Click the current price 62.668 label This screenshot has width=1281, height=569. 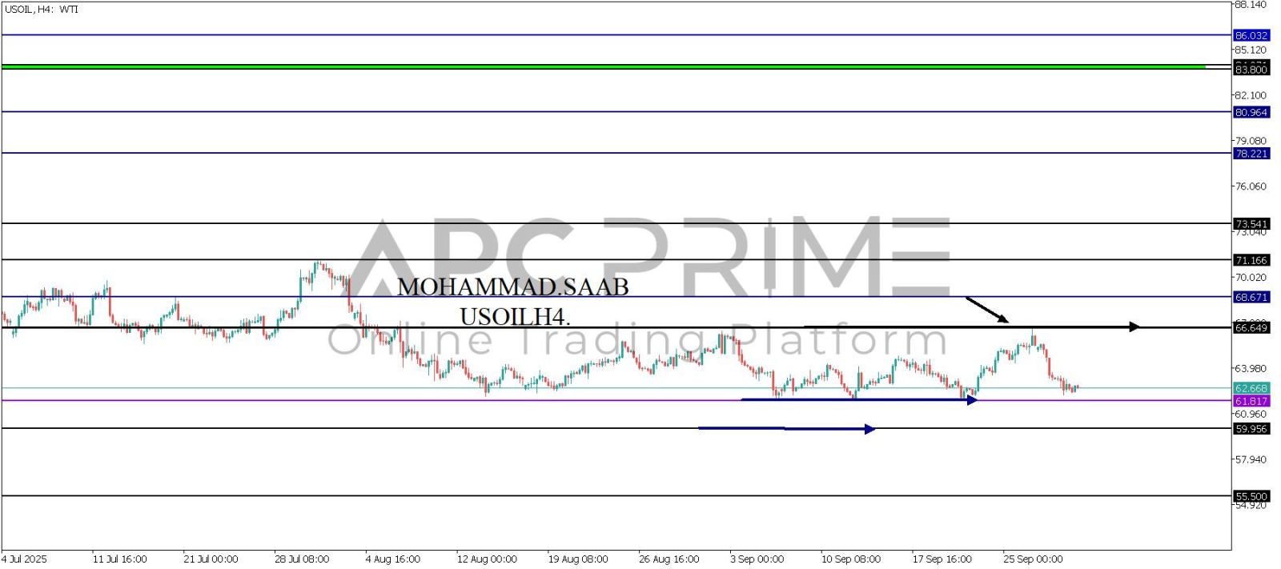click(x=1251, y=388)
